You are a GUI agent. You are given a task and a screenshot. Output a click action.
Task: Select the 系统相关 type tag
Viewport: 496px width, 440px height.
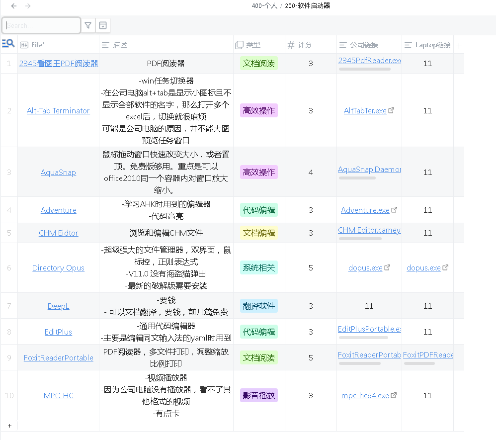click(258, 267)
